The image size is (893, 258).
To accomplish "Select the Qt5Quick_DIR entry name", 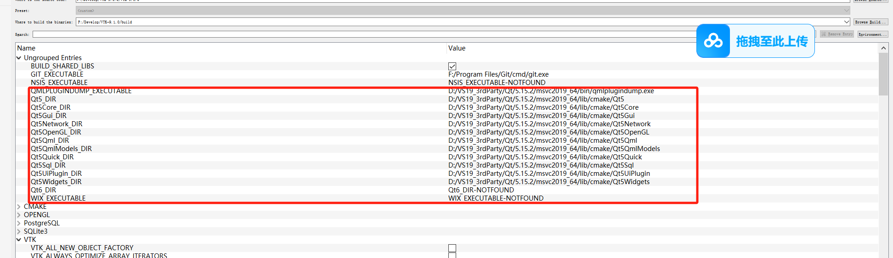I will (x=52, y=157).
